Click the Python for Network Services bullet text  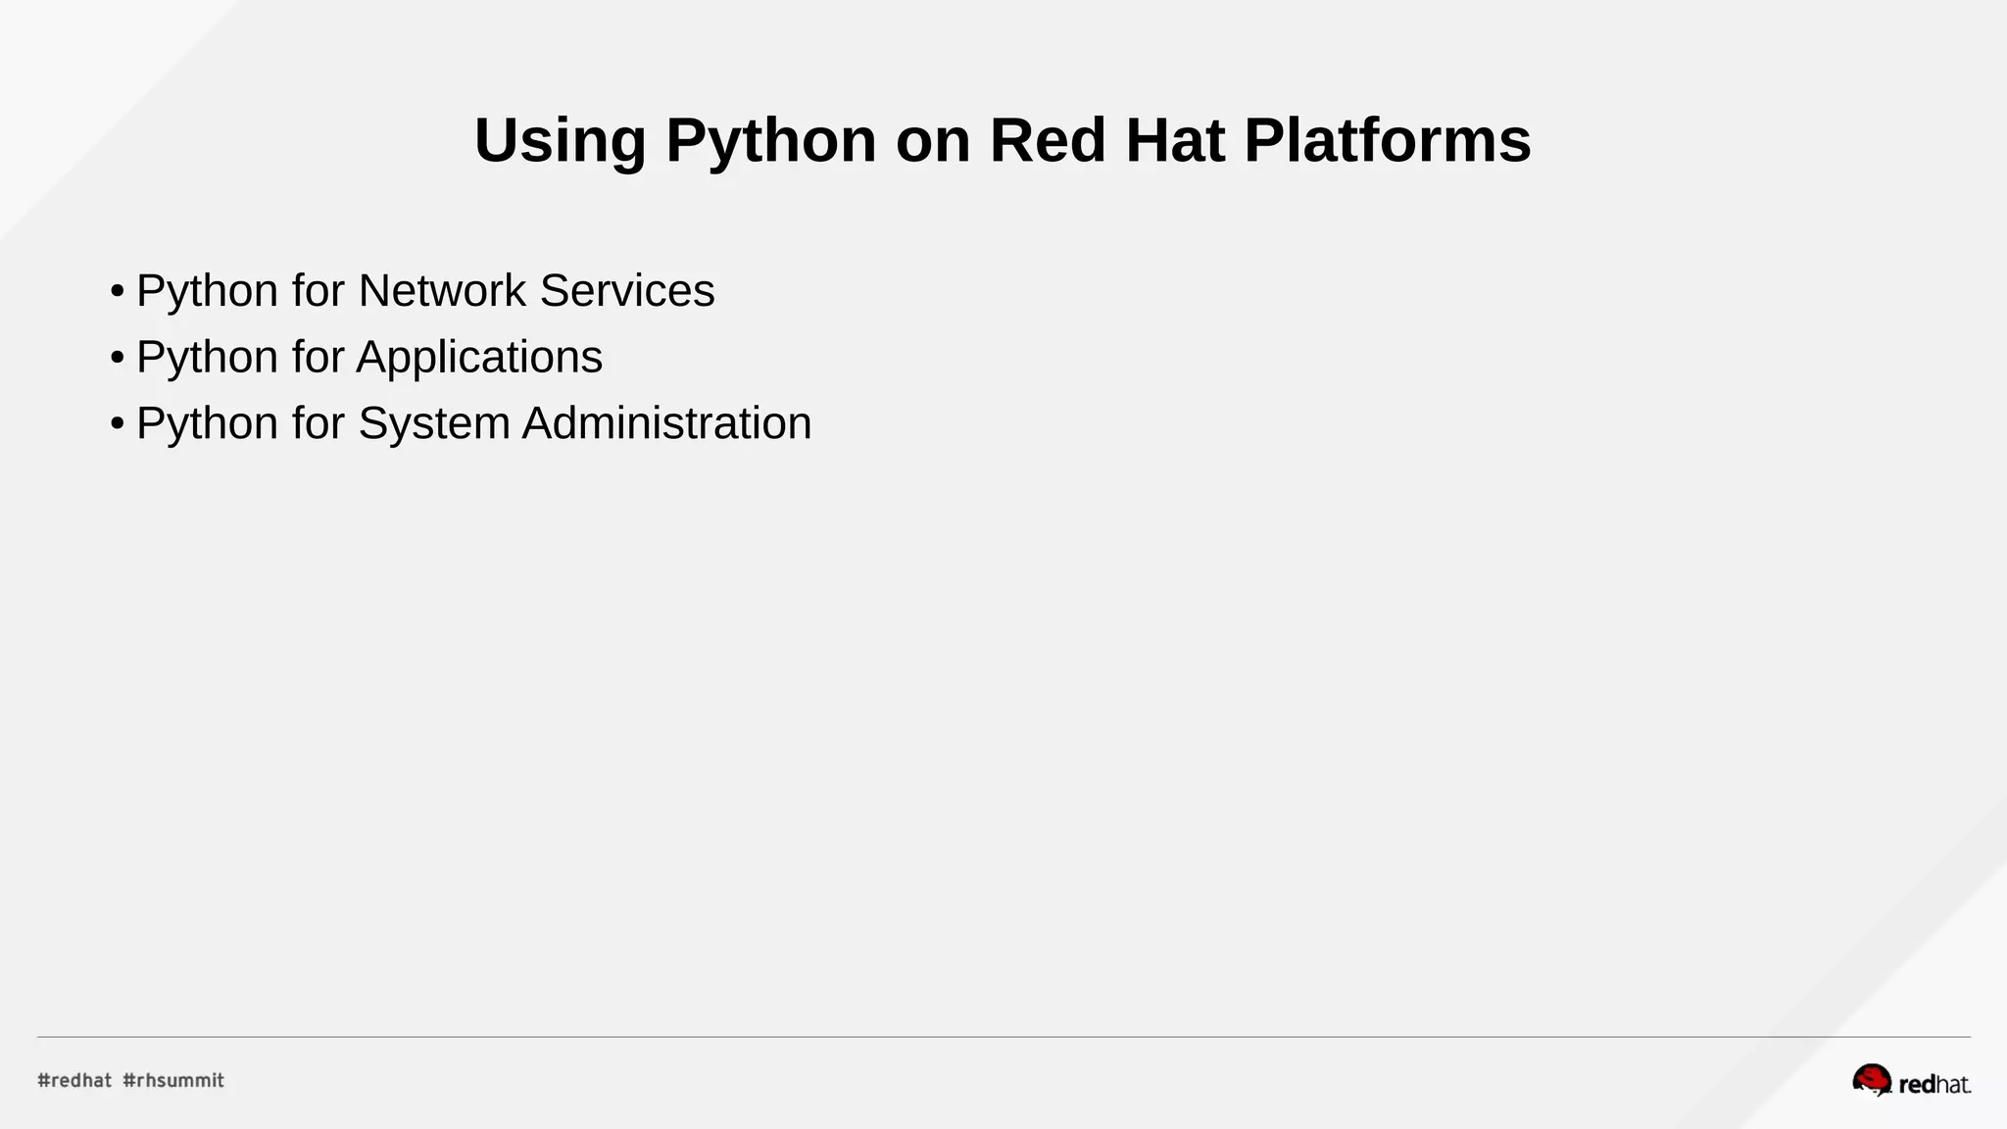pyautogui.click(x=425, y=291)
